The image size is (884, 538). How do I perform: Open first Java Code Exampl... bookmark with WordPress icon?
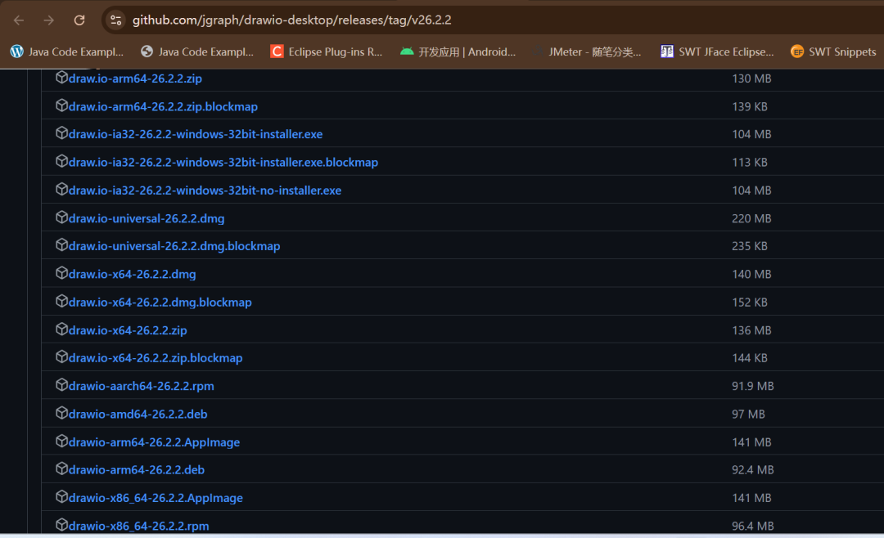67,52
